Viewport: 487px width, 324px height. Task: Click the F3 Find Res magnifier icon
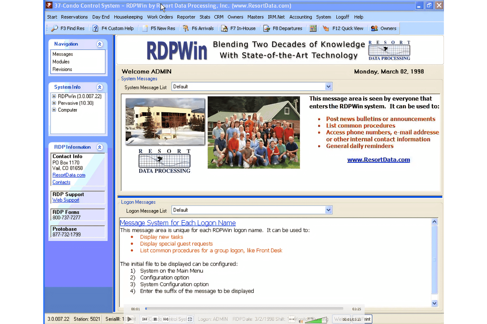click(55, 29)
